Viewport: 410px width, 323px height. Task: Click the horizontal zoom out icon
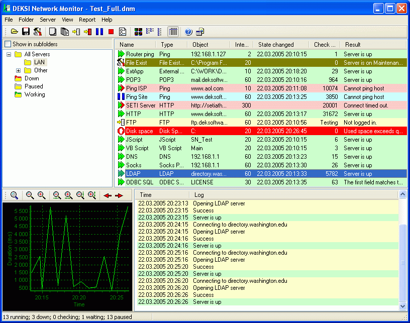coord(57,195)
